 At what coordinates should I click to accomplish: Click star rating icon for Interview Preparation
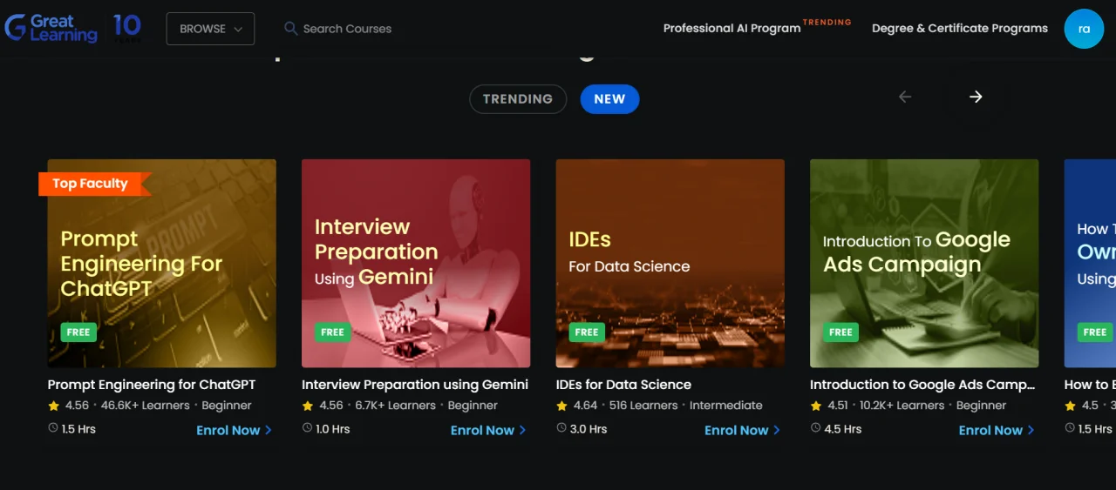click(308, 406)
